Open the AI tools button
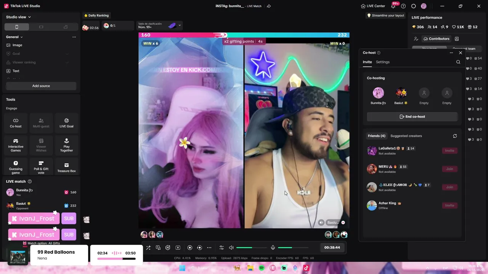Screen dimensions: 488x274 [x=168, y=248]
